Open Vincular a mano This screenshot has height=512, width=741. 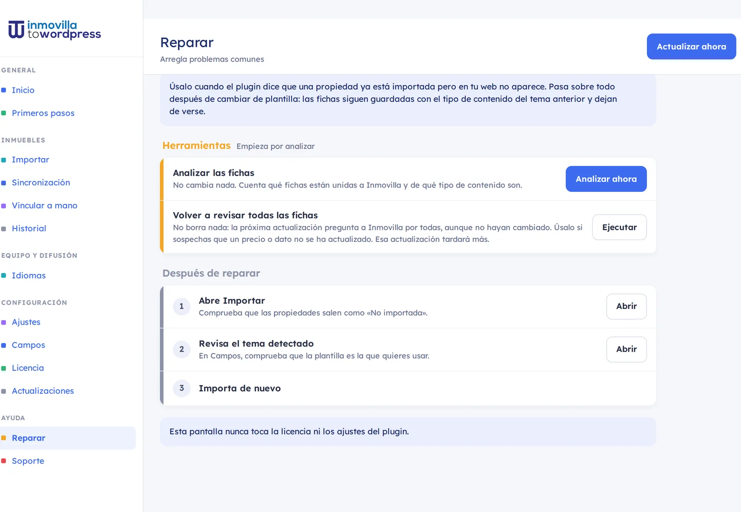44,205
